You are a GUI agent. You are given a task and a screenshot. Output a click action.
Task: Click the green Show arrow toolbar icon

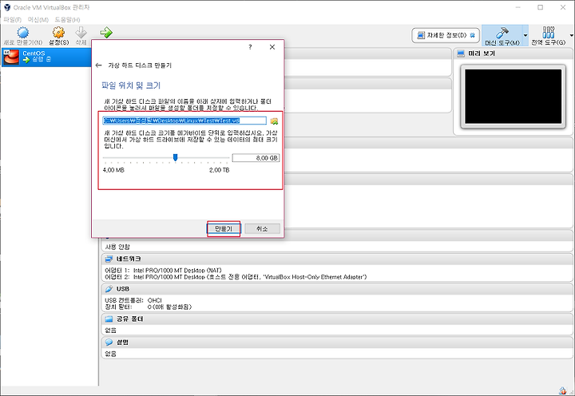(x=106, y=32)
